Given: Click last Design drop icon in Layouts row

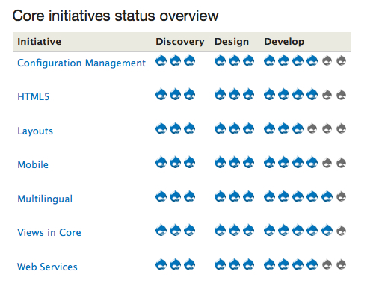Looking at the screenshot, I should (248, 128).
